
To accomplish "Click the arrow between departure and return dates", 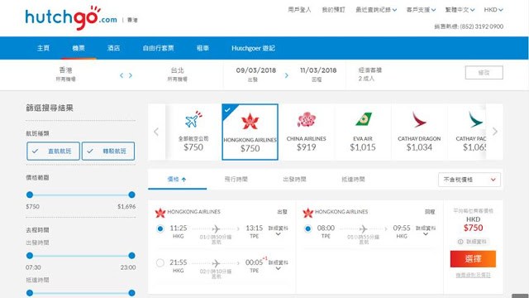I will pos(287,75).
